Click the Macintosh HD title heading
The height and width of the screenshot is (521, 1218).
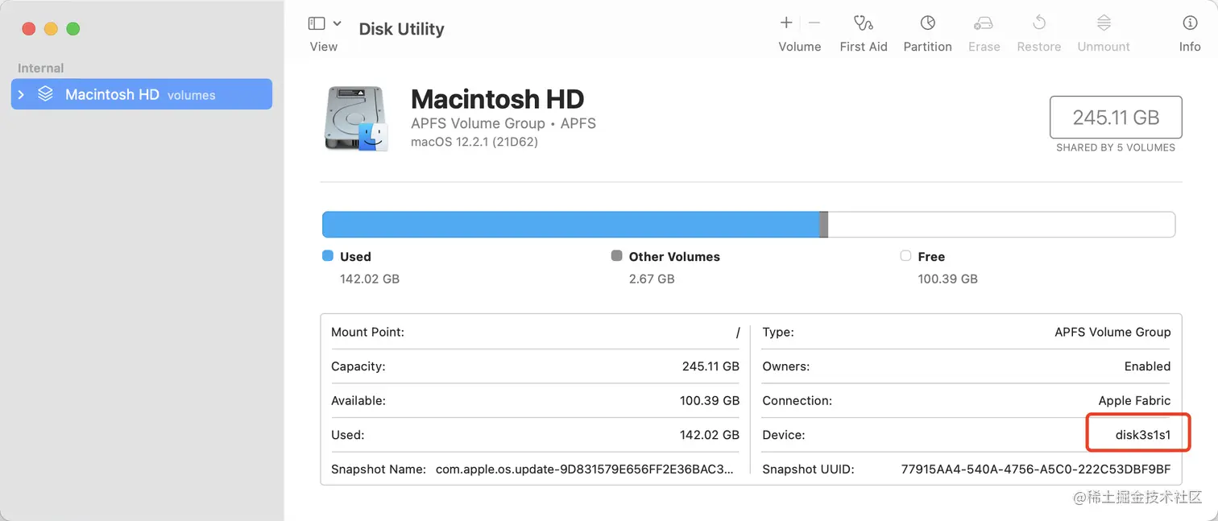pyautogui.click(x=498, y=99)
